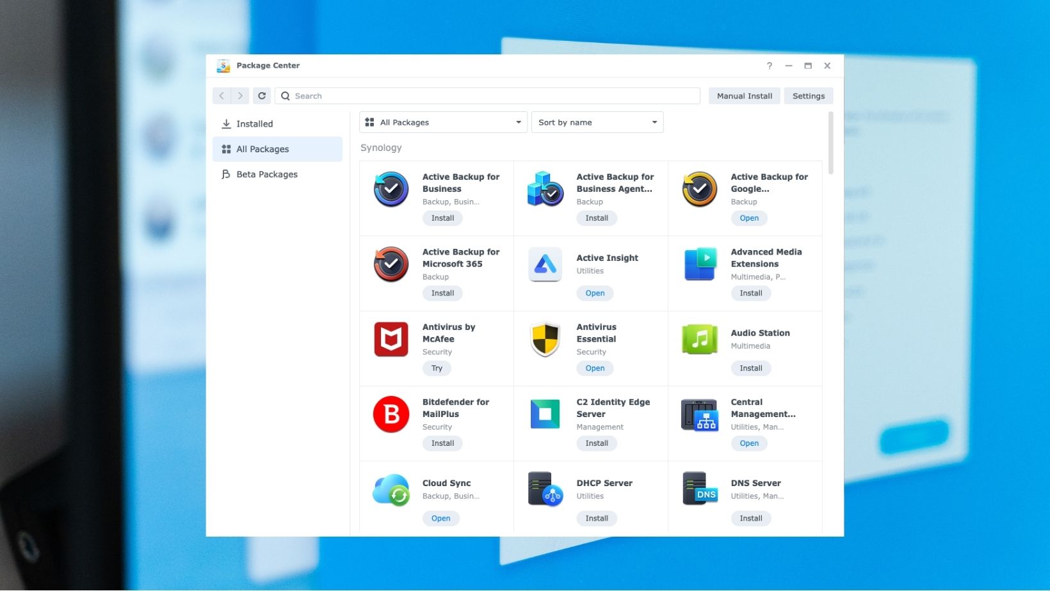Install Active Backup for Microsoft 365
The image size is (1050, 591).
pyautogui.click(x=442, y=293)
